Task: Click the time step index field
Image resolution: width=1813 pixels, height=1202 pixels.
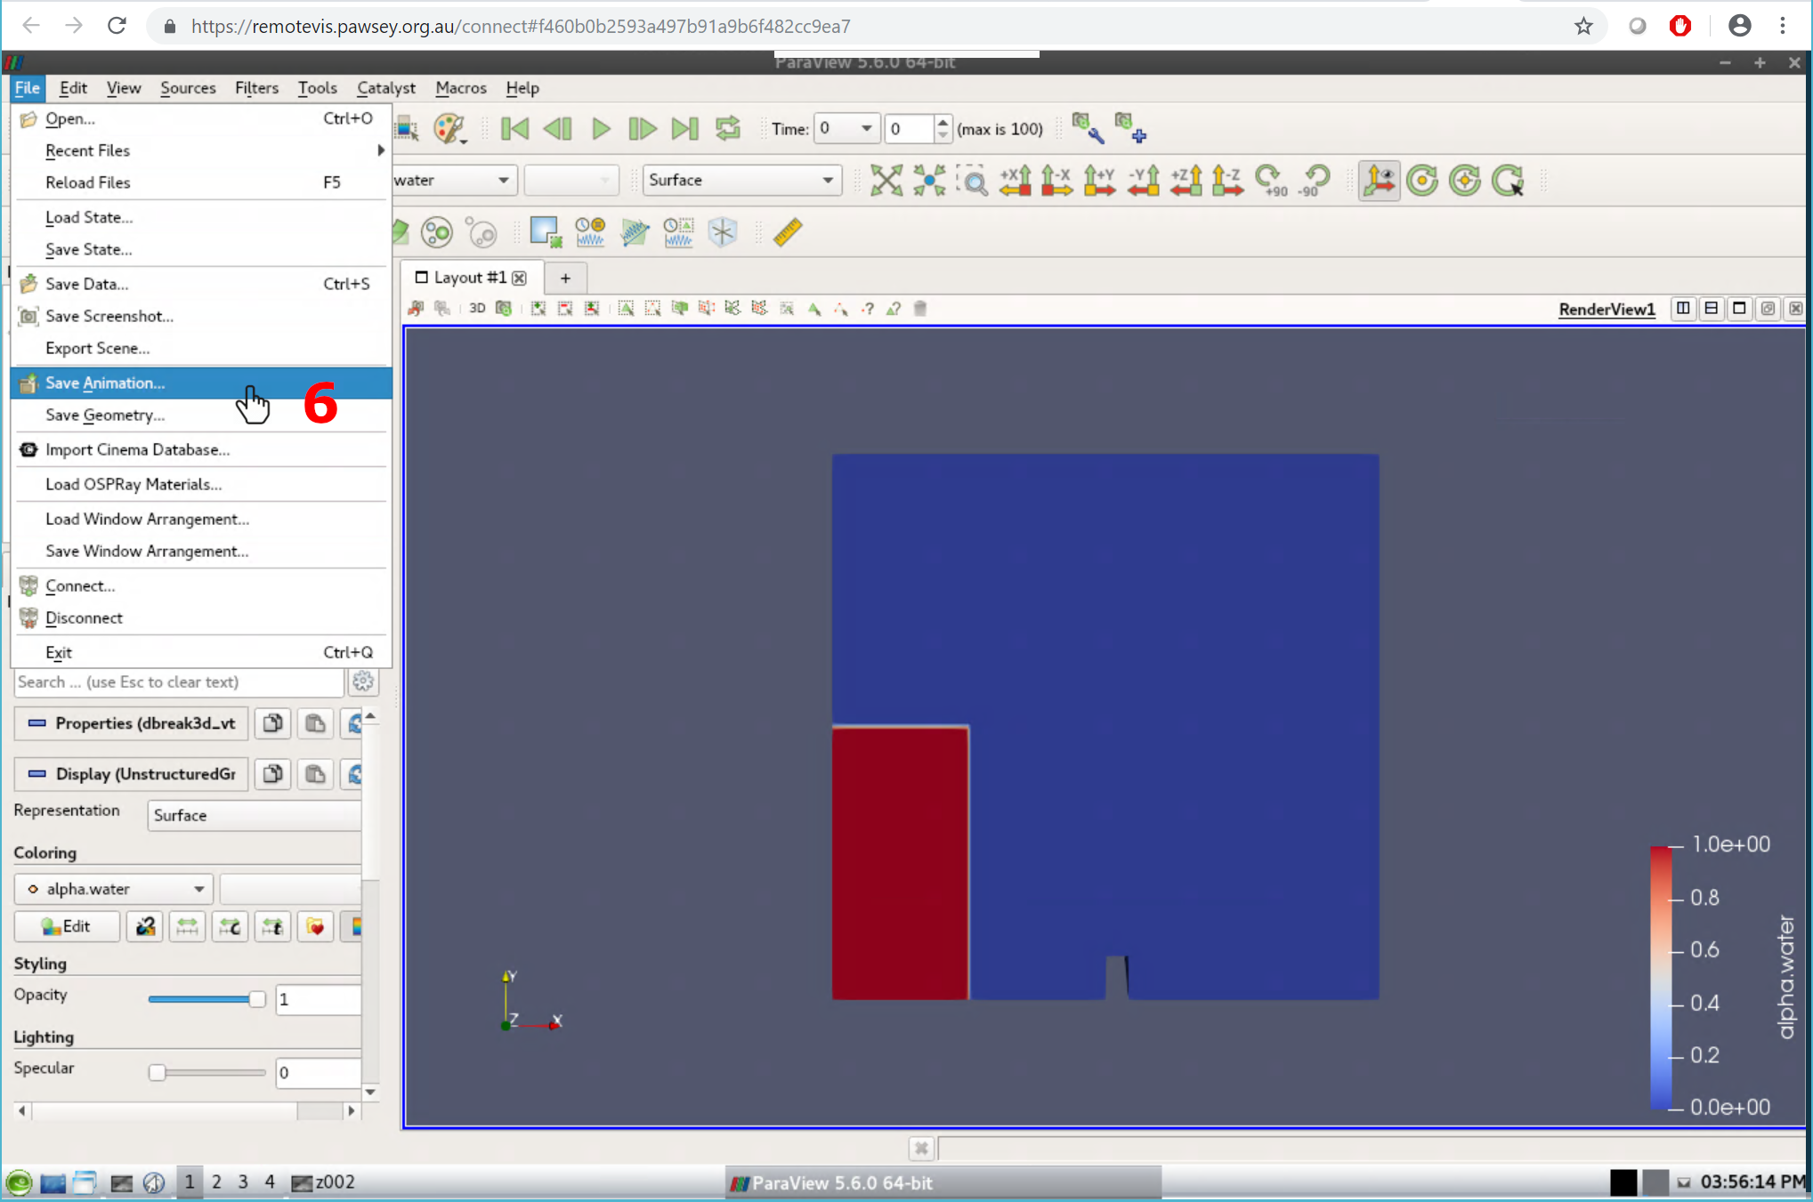Action: click(x=910, y=129)
